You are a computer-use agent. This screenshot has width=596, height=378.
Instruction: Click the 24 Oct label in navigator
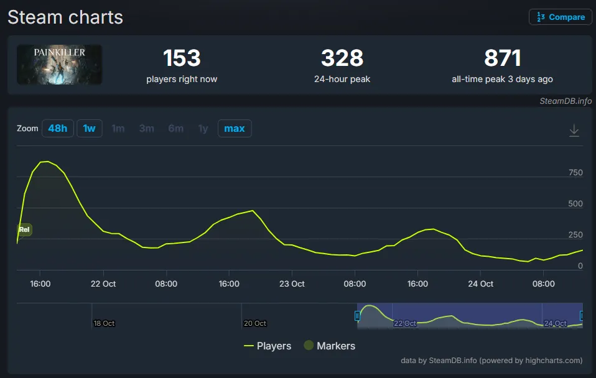click(555, 323)
